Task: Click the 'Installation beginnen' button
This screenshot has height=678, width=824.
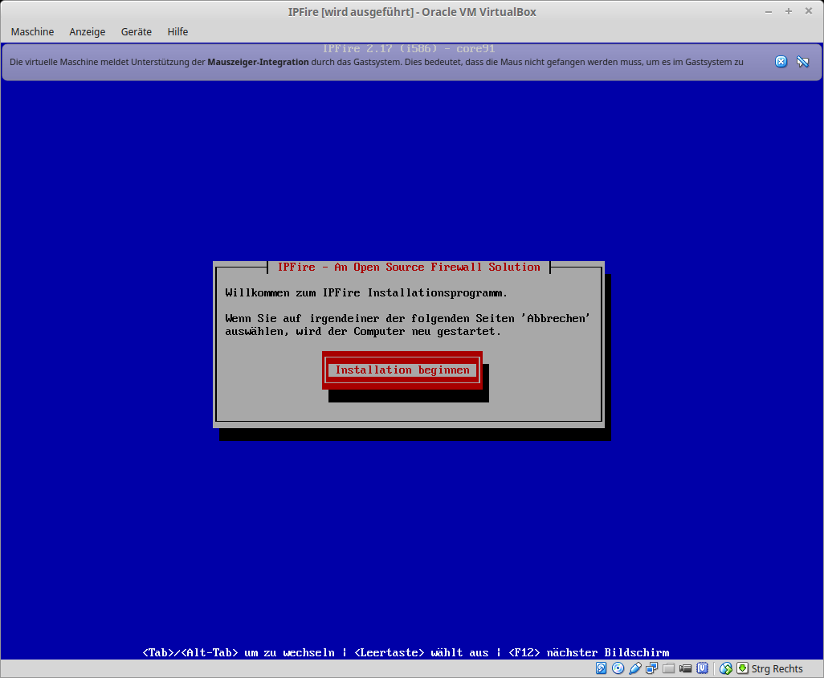Action: pyautogui.click(x=402, y=370)
